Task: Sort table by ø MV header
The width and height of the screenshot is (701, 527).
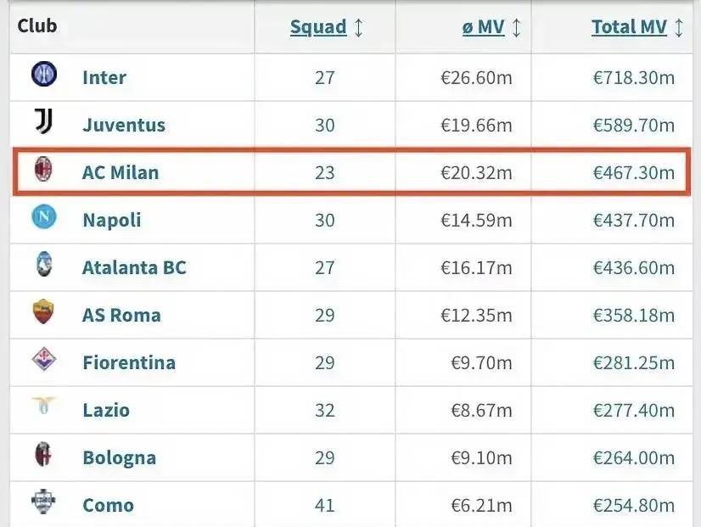Action: 483,27
